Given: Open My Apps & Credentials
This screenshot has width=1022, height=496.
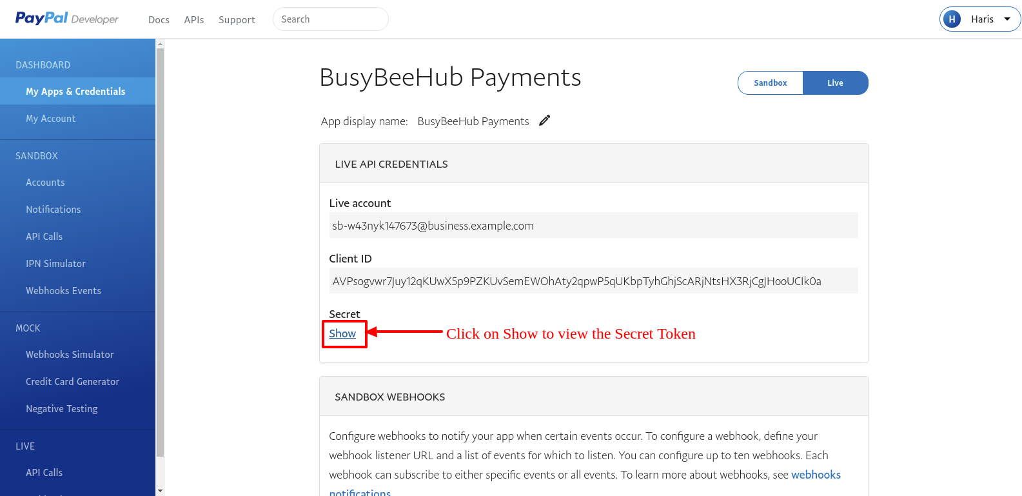Looking at the screenshot, I should coord(78,92).
